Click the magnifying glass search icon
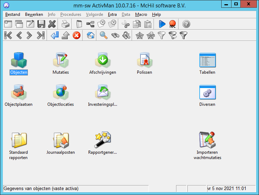Screen dimensions: 259x195 (104, 35)
